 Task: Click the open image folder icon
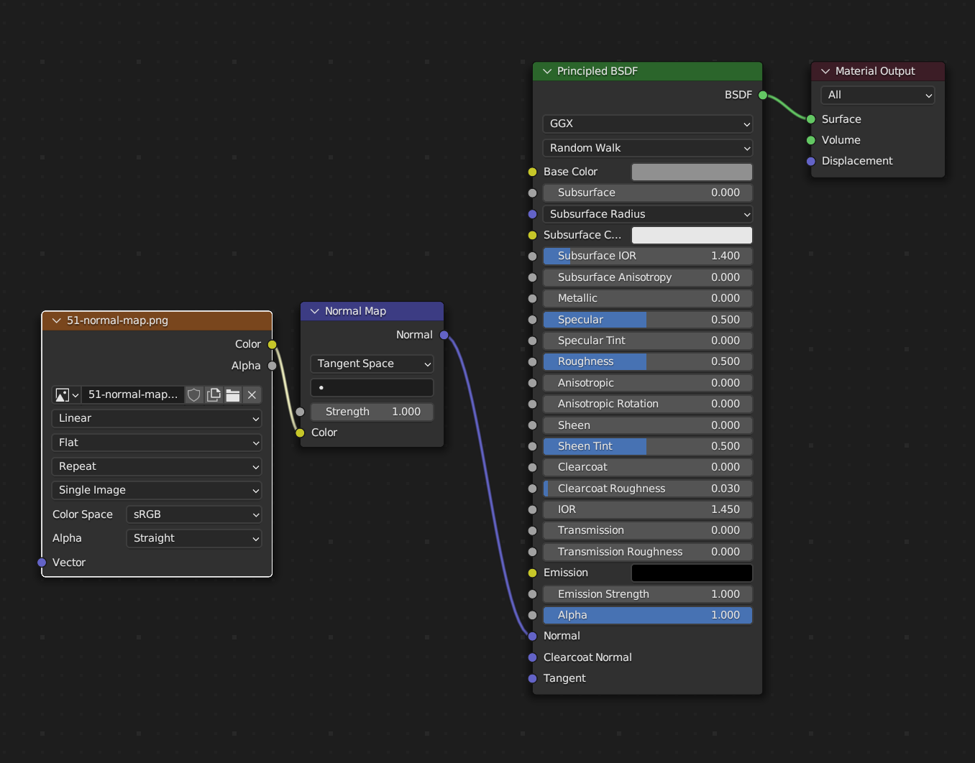pos(232,395)
